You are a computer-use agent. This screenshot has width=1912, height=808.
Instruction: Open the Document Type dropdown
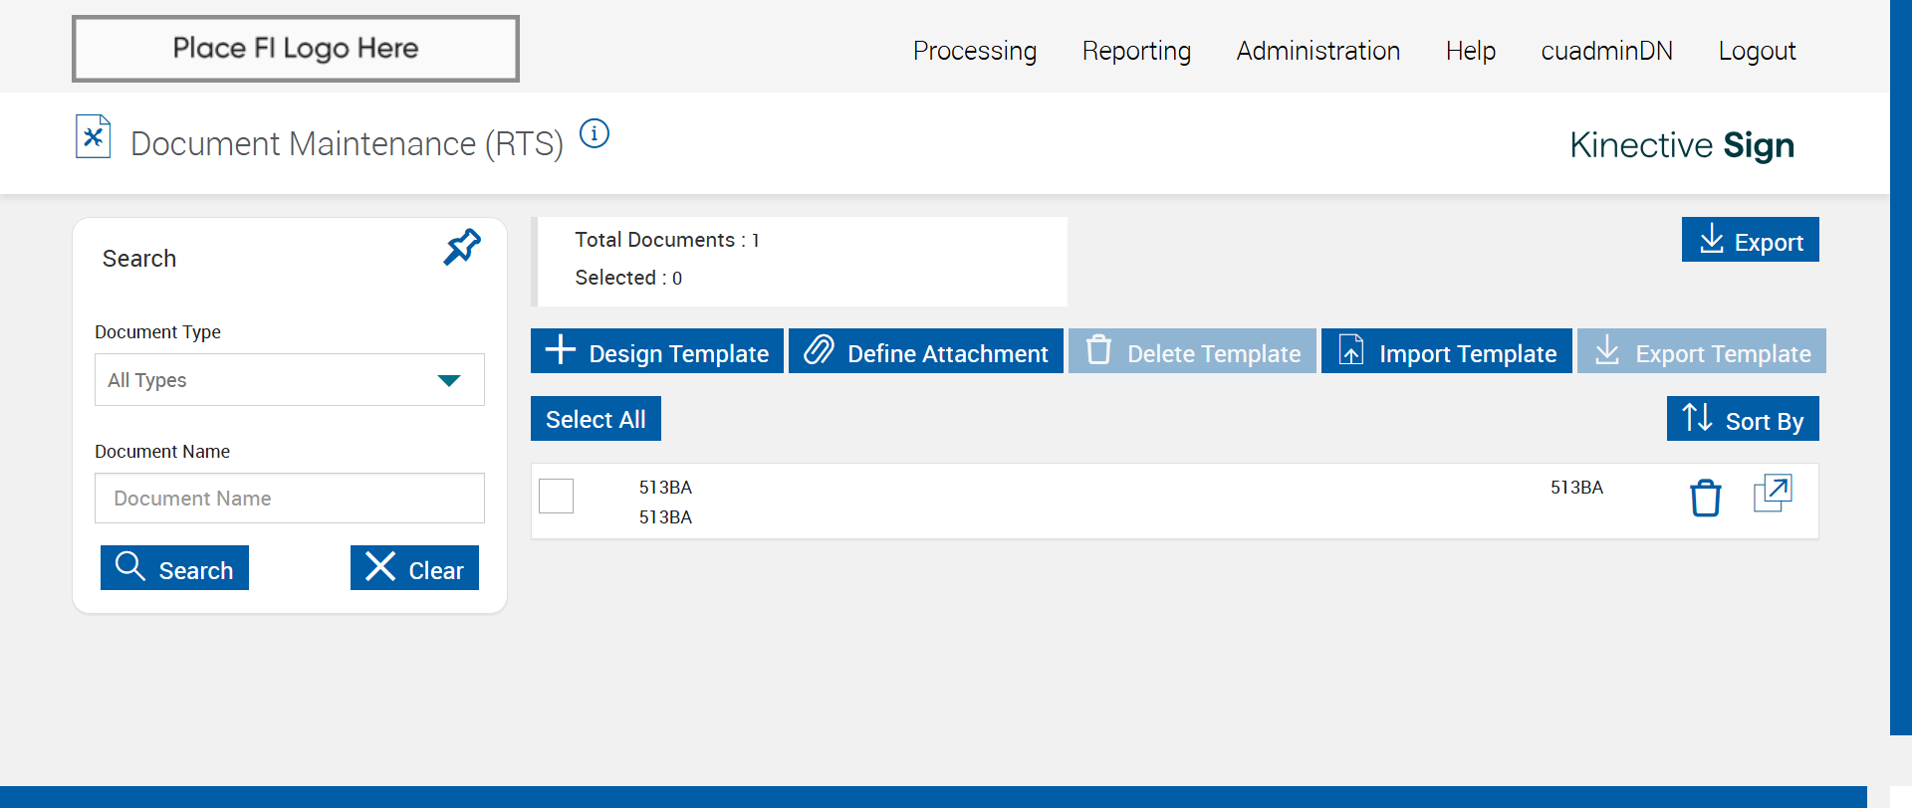(289, 380)
